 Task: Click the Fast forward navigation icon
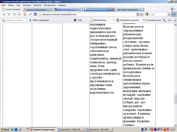tap(20, 14)
